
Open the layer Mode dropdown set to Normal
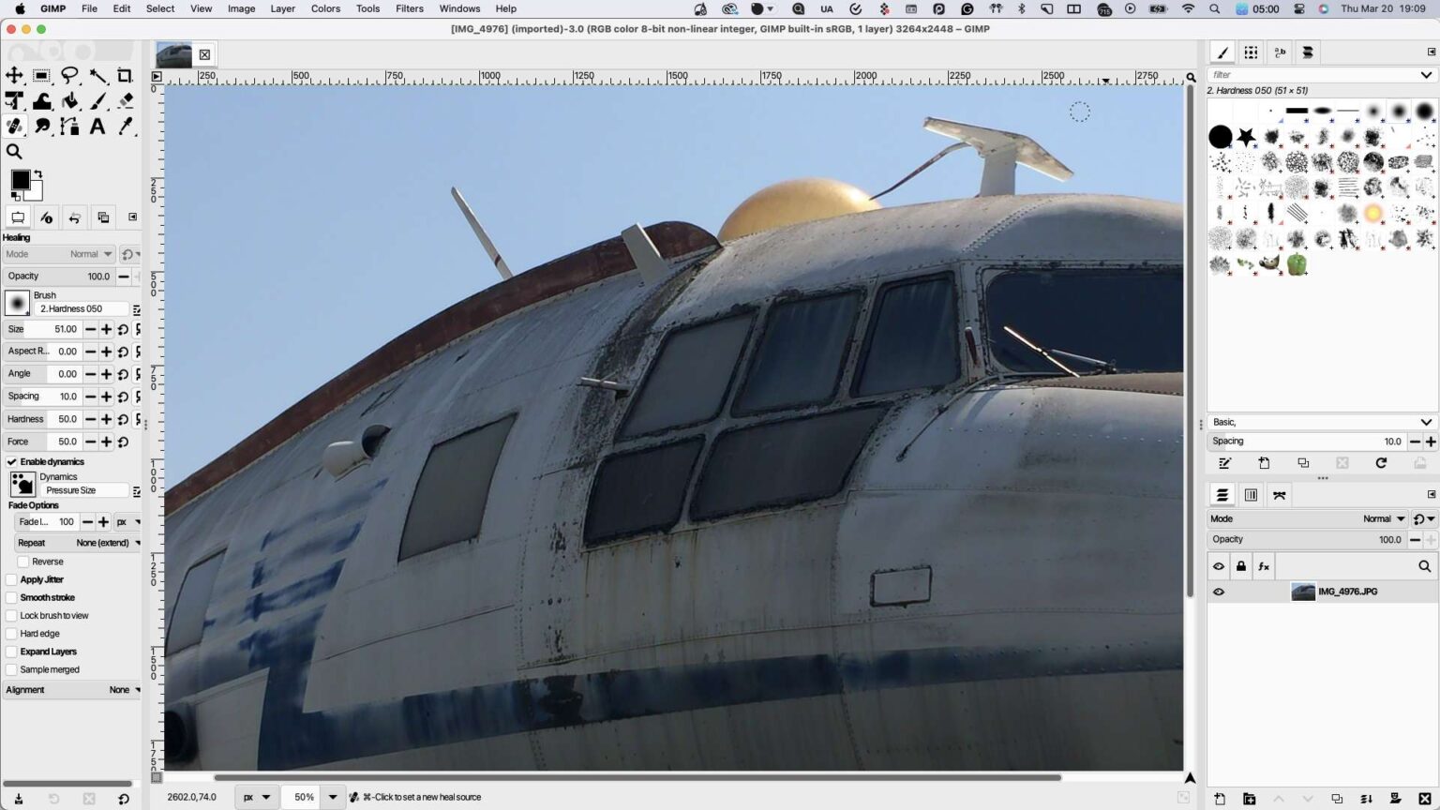pyautogui.click(x=1385, y=518)
